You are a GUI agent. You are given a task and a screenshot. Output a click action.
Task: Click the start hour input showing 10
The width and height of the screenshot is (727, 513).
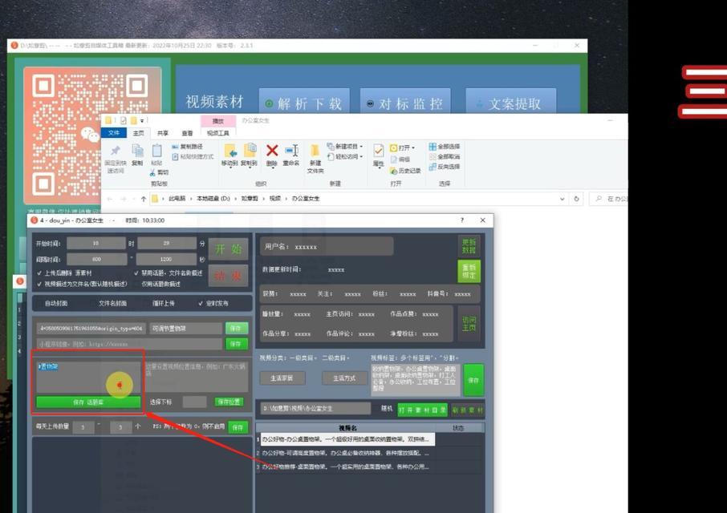coord(96,243)
